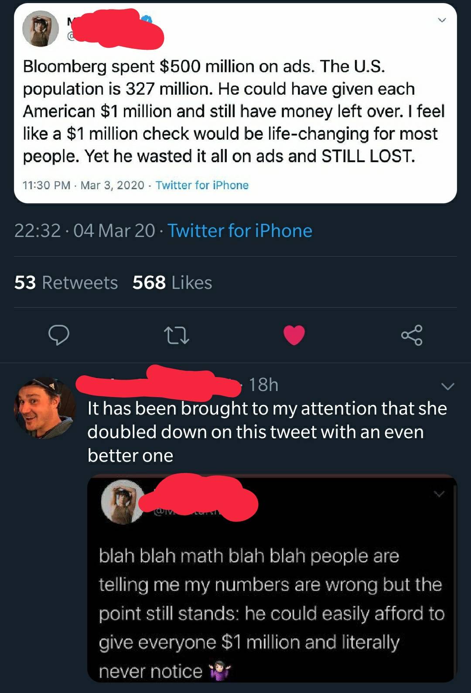
Task: Click the 18h reply timestamp
Action: (263, 385)
